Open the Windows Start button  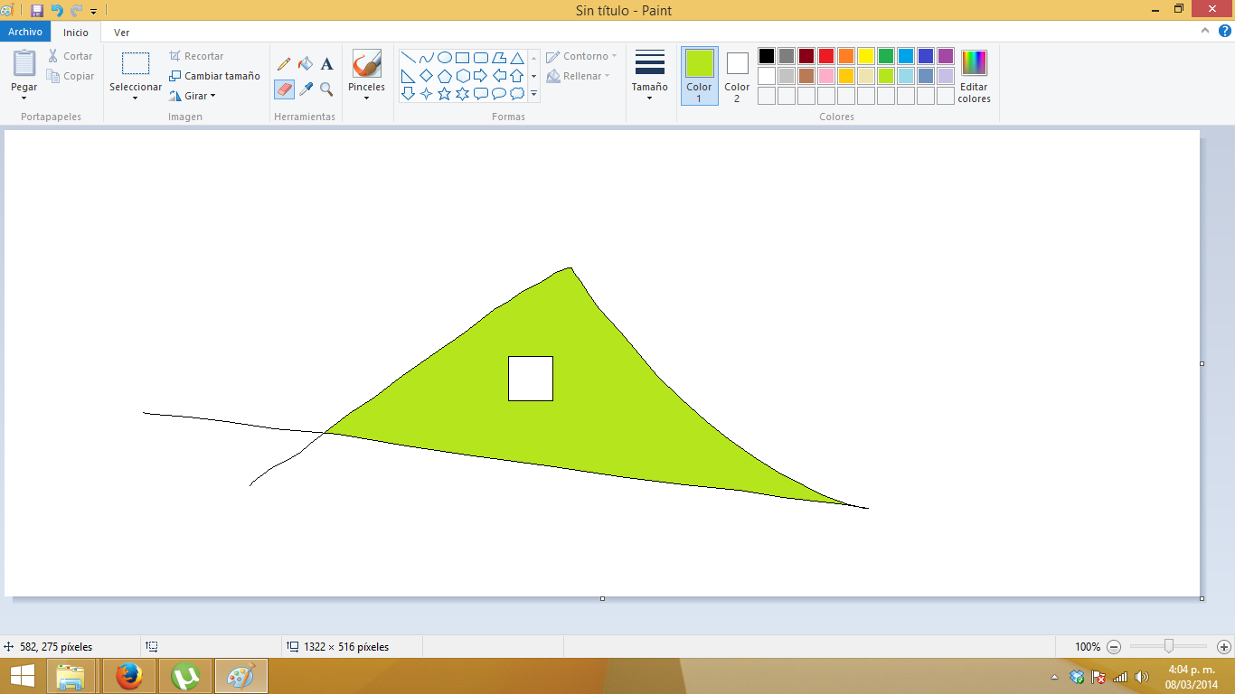(x=23, y=676)
